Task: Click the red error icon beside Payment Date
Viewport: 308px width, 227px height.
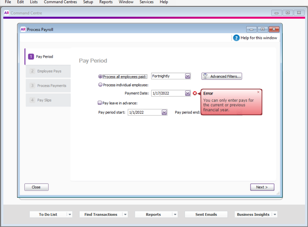Action: (x=195, y=93)
